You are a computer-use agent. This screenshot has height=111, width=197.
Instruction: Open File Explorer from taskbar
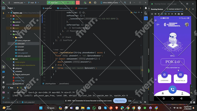coord(83,108)
